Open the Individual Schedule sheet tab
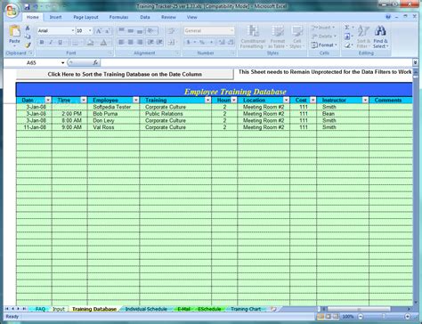 (146, 309)
